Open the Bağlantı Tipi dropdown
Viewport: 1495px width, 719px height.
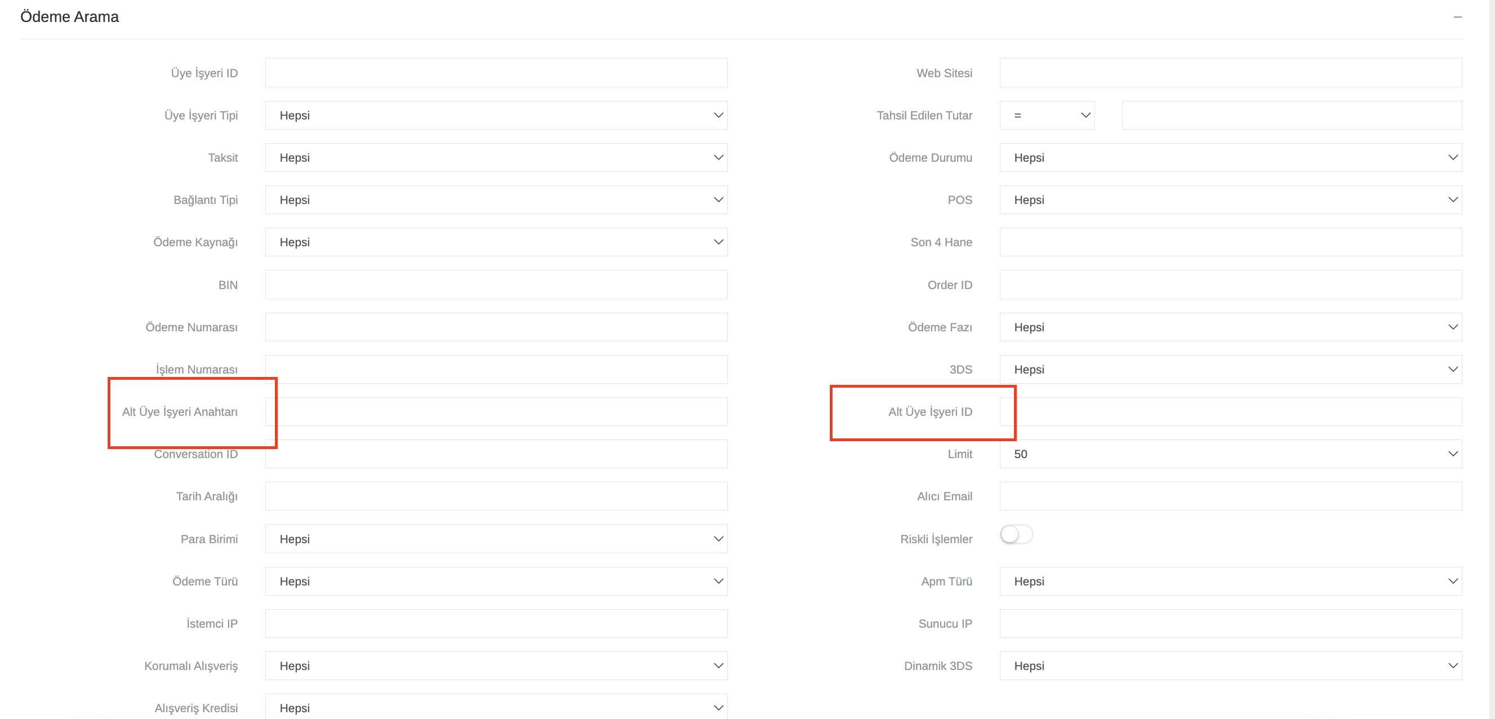pos(496,200)
